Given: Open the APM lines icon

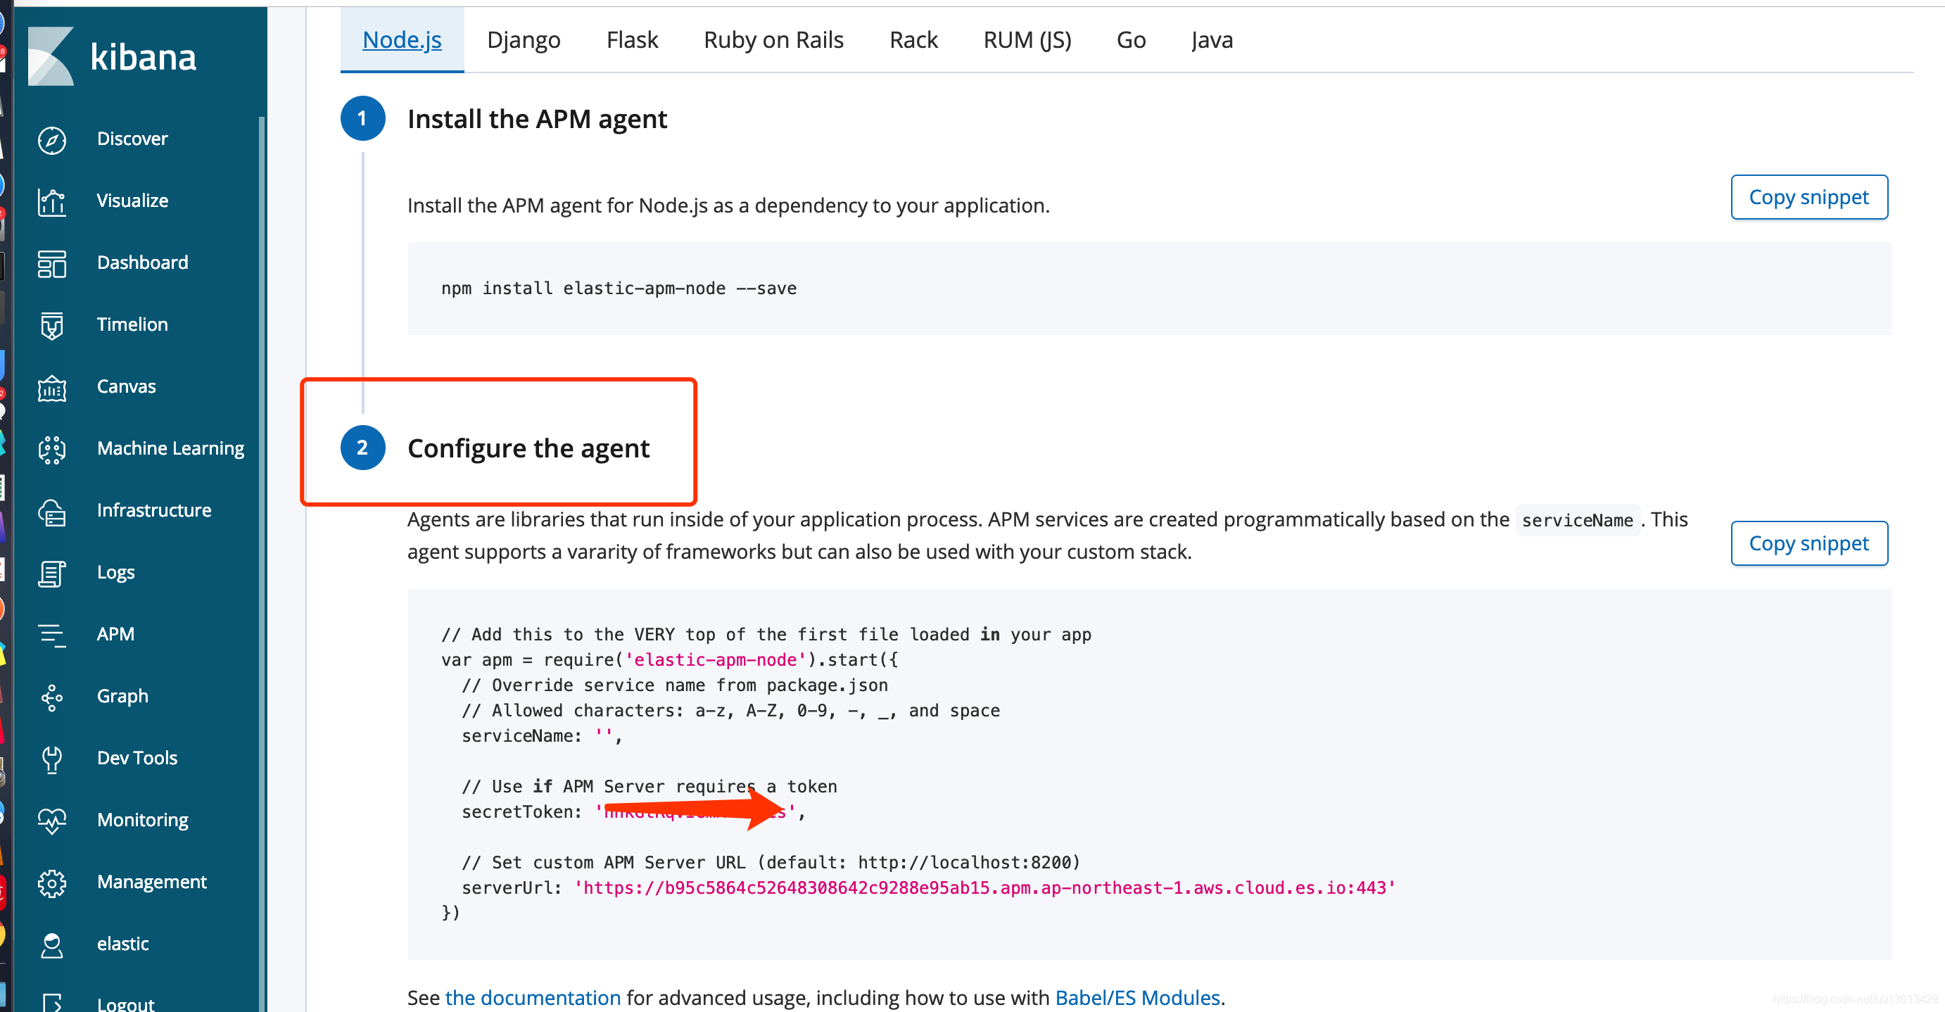Looking at the screenshot, I should tap(52, 635).
